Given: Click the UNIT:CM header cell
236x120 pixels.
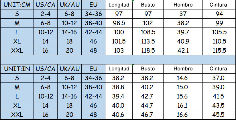Looking at the screenshot, I should (17, 5).
